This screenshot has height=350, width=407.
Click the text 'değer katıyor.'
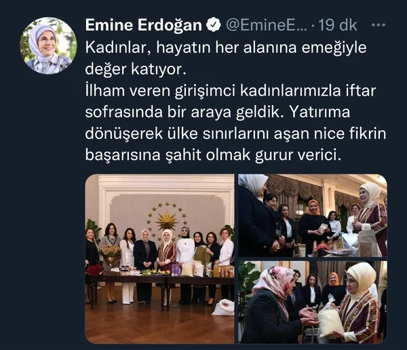[136, 69]
